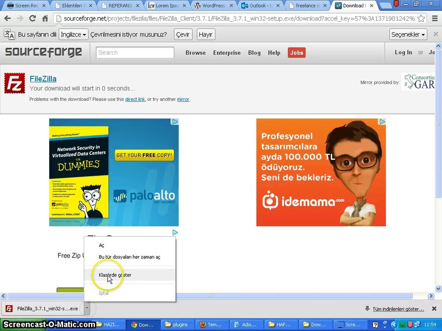Switch to the 'Lorem Ipsu' tab

(167, 6)
